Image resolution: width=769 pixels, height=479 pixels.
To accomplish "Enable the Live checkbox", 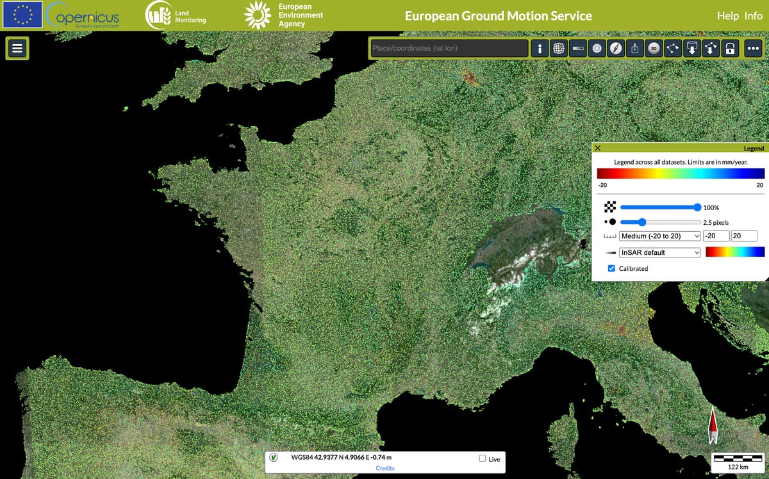I will coord(483,459).
